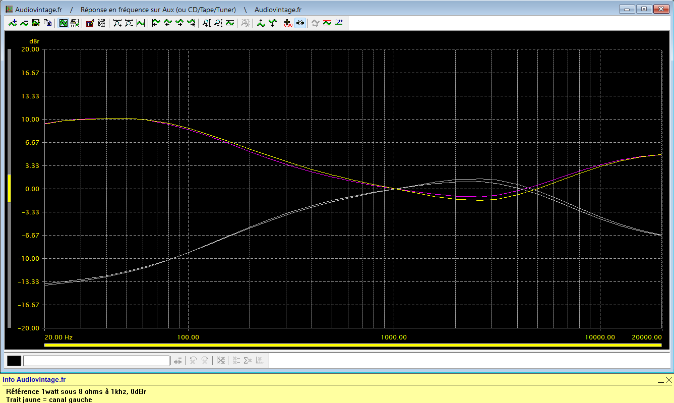Click the 'Réponse en fréquence sur Aux' title

158,10
